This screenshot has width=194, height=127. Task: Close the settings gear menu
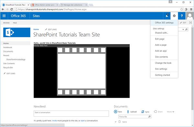click(174, 16)
